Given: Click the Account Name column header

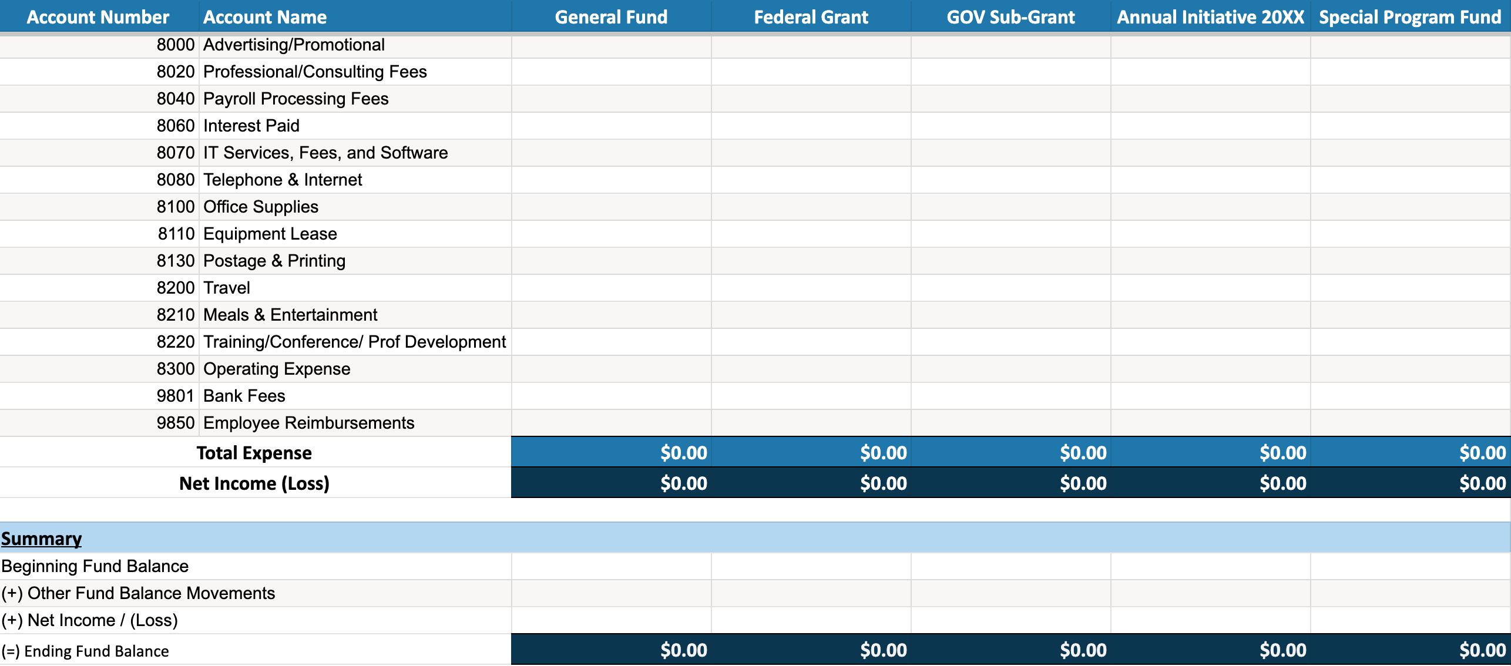Looking at the screenshot, I should pyautogui.click(x=265, y=17).
